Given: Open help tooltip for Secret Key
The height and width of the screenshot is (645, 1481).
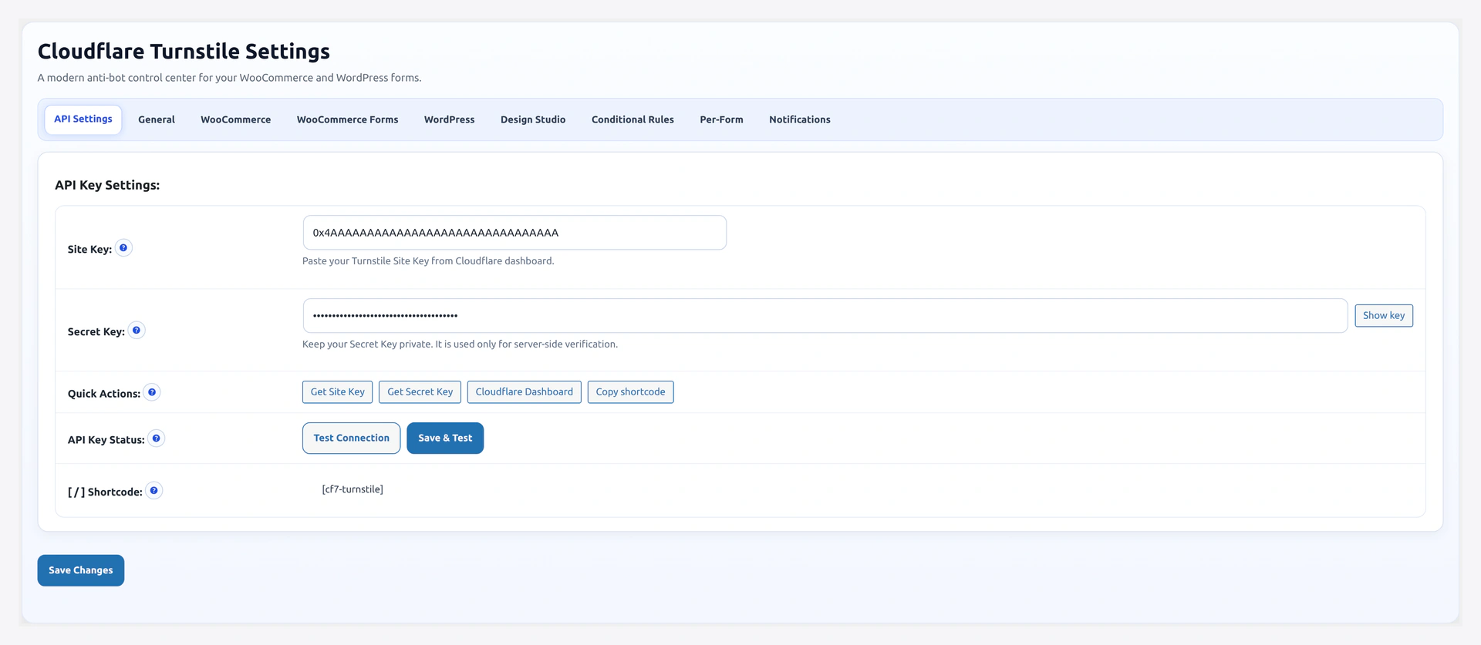Looking at the screenshot, I should click(x=137, y=331).
